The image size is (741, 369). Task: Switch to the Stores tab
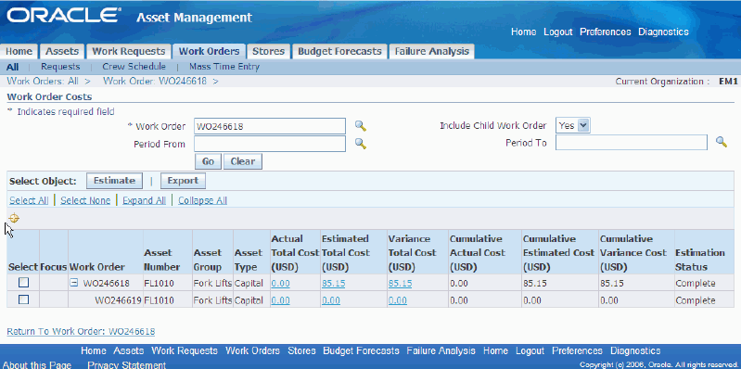pos(268,52)
